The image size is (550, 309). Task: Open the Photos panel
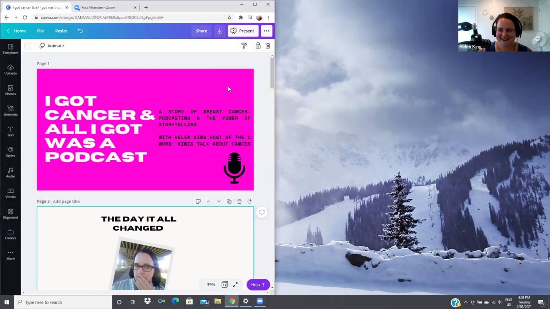[x=11, y=90]
